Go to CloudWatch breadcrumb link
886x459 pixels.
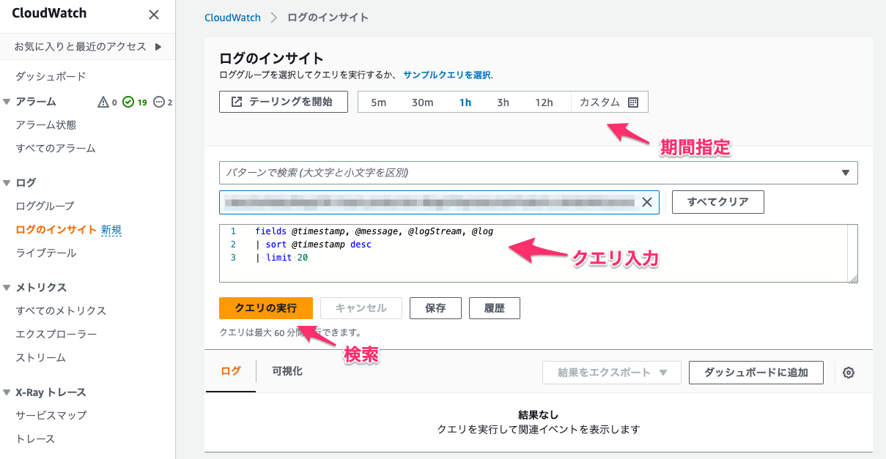point(232,18)
